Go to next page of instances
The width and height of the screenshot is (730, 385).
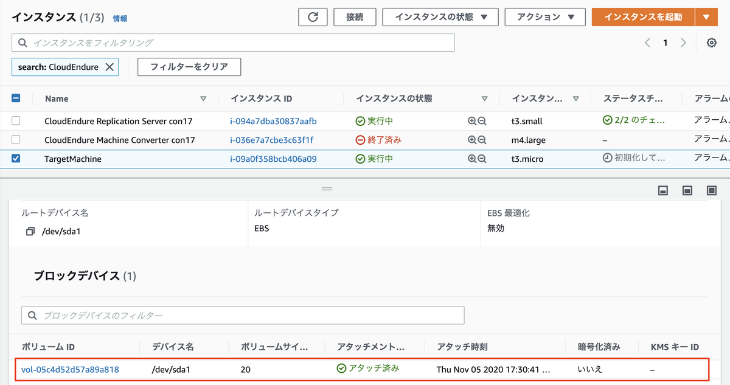pos(683,43)
